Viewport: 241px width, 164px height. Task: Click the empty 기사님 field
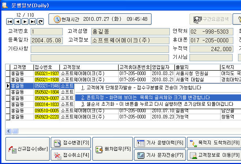[211, 58]
